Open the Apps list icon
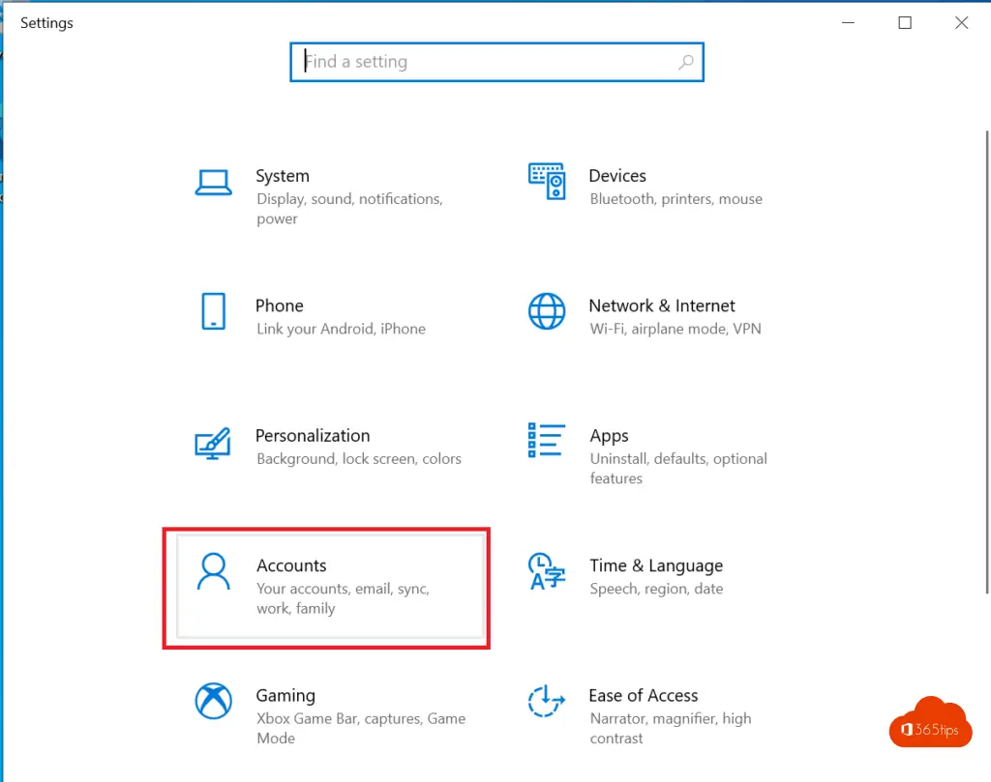Screen dimensions: 991x782 coord(547,440)
